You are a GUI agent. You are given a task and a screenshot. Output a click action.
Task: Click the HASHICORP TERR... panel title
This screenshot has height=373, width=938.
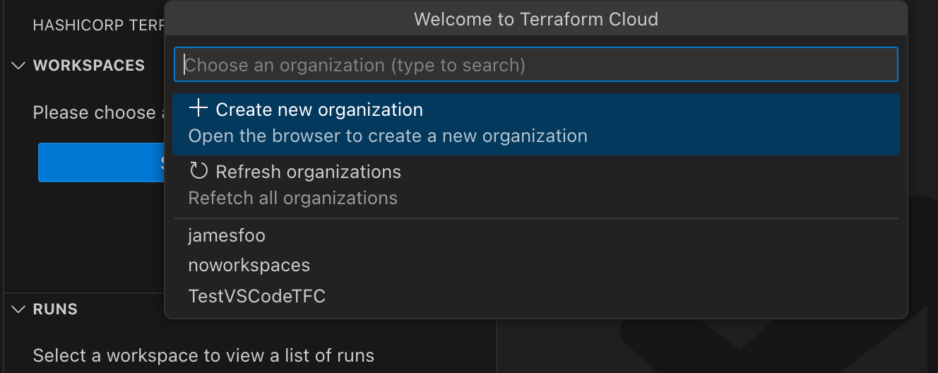pyautogui.click(x=99, y=25)
